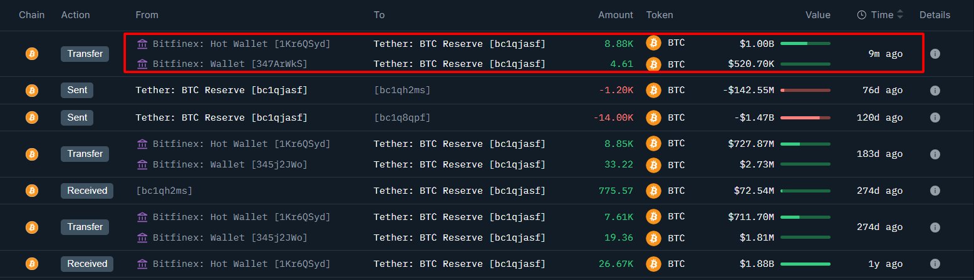Click address [bc1qh2ms] in the 76d ago row

click(x=402, y=91)
